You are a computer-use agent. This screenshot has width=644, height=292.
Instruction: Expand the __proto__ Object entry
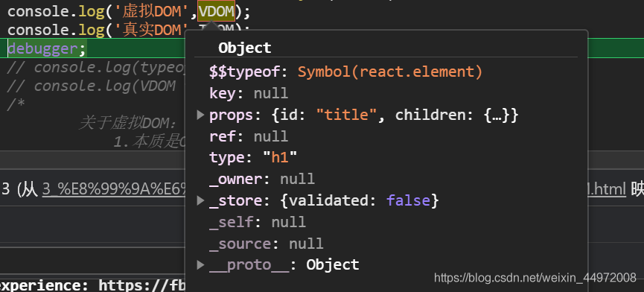(x=200, y=264)
